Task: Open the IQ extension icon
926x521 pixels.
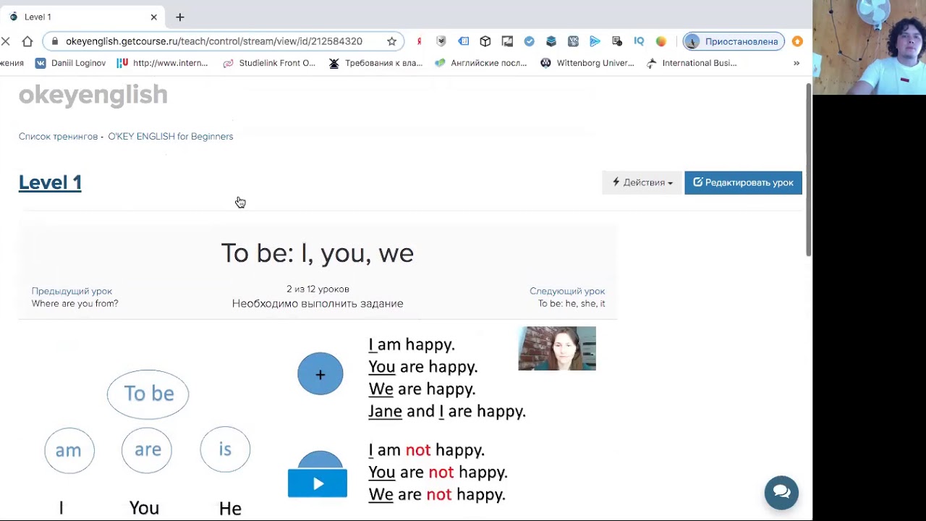Action: point(639,41)
